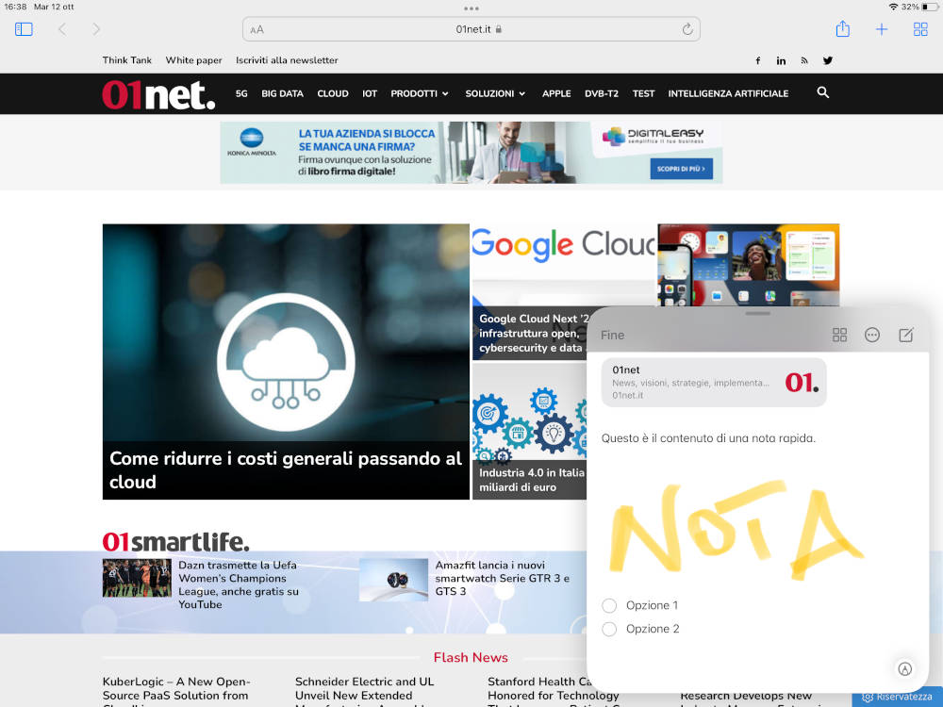Open Industria 4.0 in Italia article
Viewport: 943px width, 707px height.
pos(529,431)
